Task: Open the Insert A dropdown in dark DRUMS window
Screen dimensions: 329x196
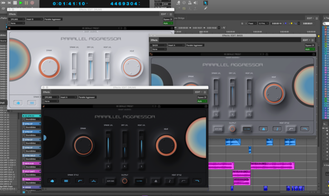Action: tap(68, 97)
